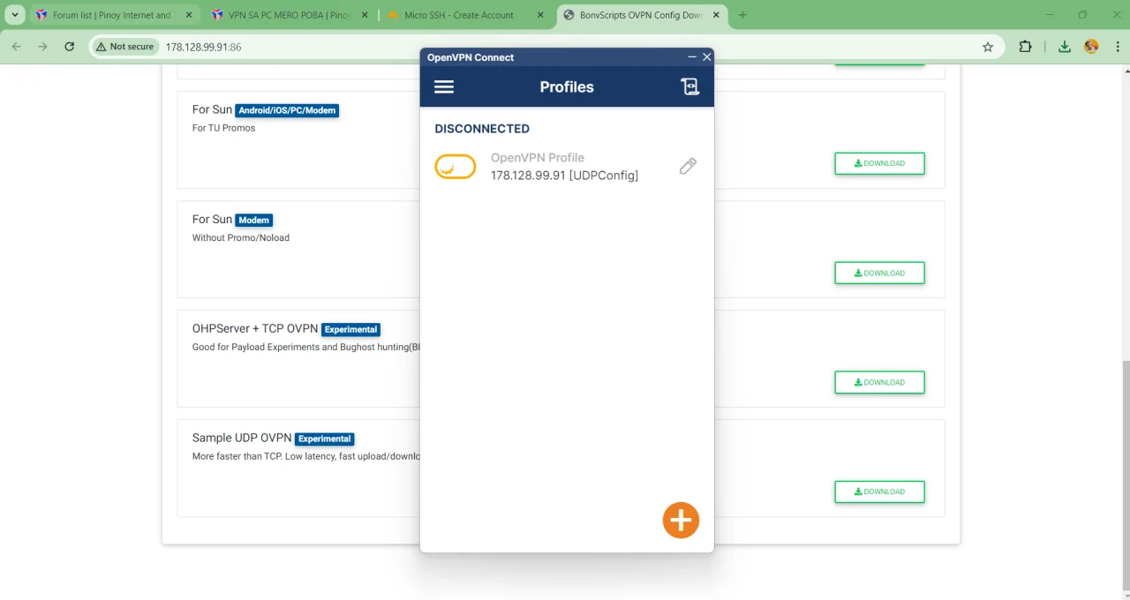Viewport: 1130px width, 600px height.
Task: Open the OpenVPN hamburger menu
Action: [x=444, y=86]
